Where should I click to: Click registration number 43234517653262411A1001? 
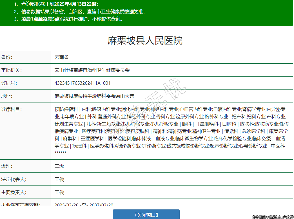pyautogui.click(x=83, y=83)
